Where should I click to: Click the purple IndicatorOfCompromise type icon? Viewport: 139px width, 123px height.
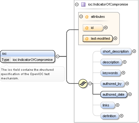point(83,5)
